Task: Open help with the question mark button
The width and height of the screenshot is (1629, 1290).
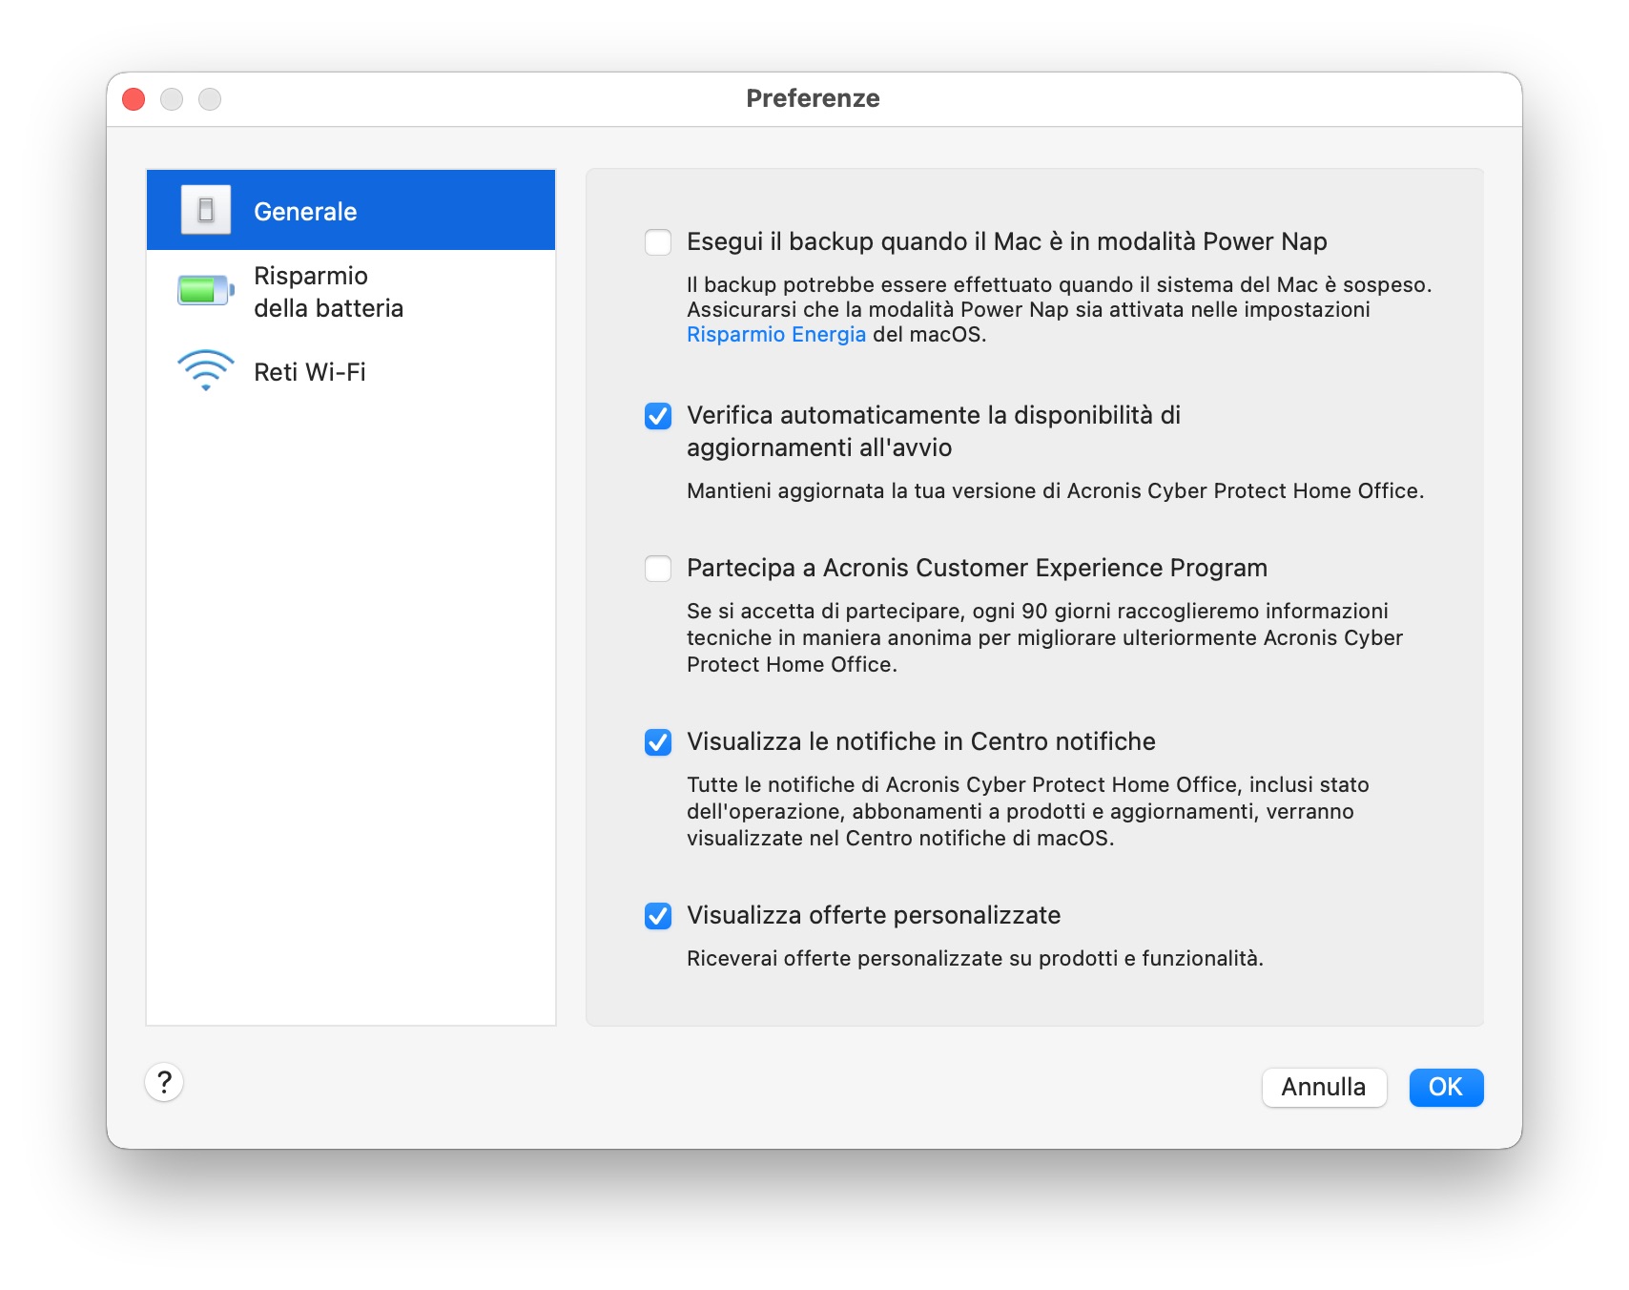Action: tap(164, 1083)
